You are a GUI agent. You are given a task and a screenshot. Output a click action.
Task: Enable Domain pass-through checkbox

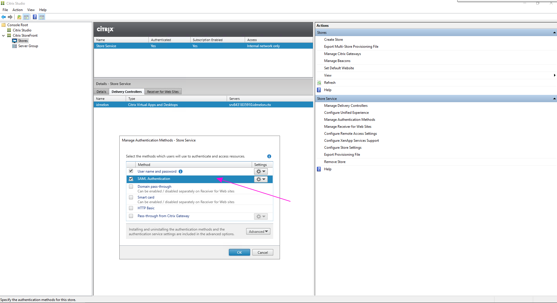click(131, 187)
